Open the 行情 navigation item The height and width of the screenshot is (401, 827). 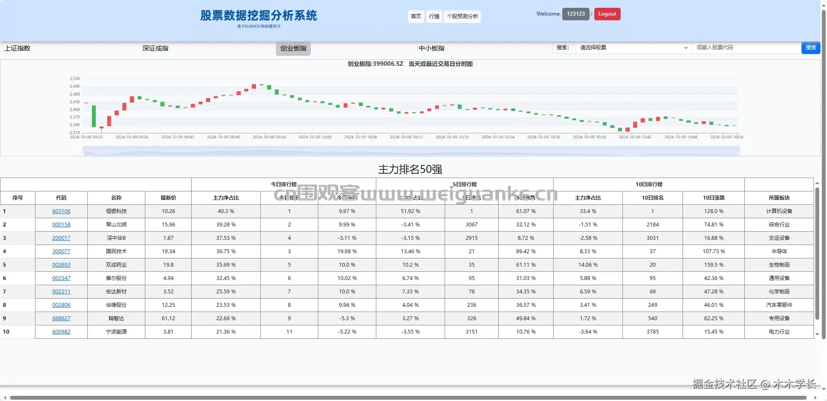pos(434,16)
